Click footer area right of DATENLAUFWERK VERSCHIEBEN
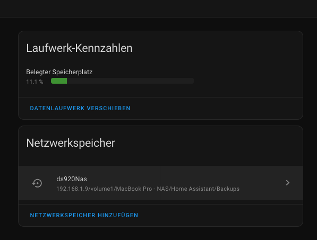Screen dimensions: 317x240 pos(216,108)
